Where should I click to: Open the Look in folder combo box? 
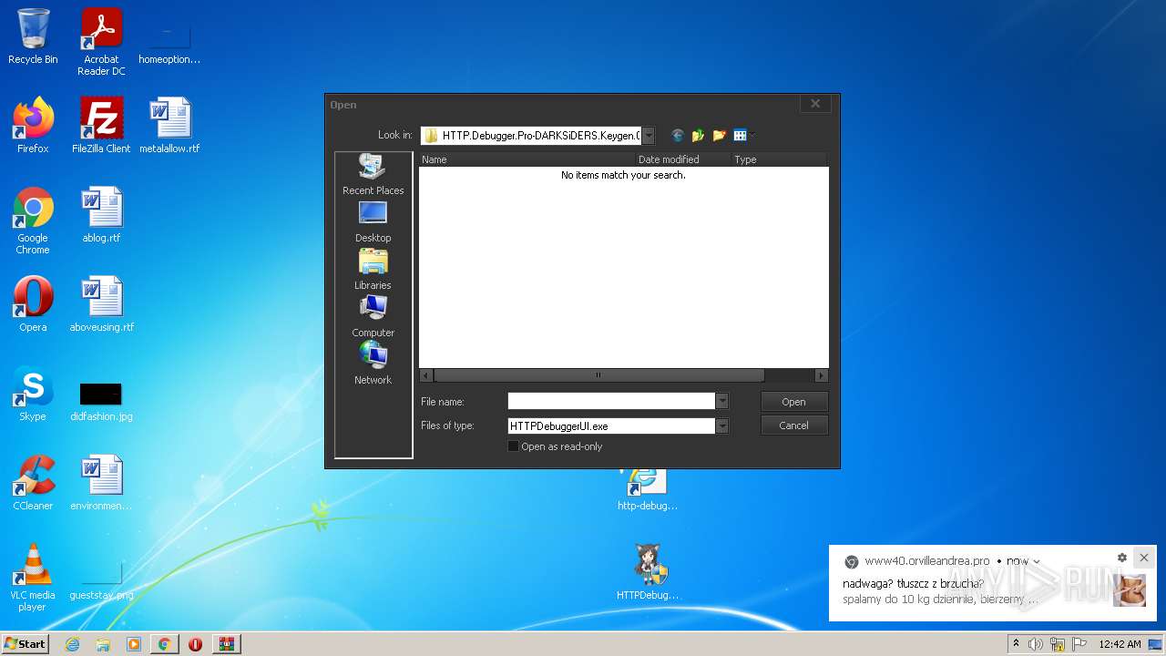point(537,136)
